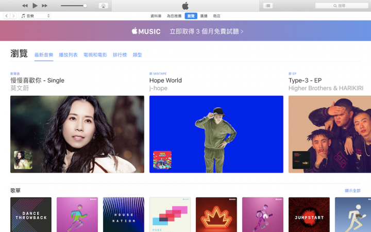Click small album cover on 莫文蔚 banner
371x232 pixels.
23,160
